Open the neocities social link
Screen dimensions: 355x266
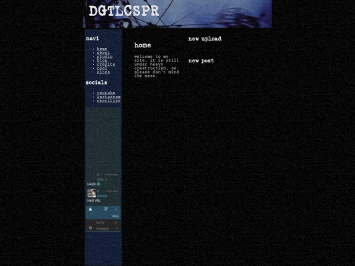tap(108, 100)
